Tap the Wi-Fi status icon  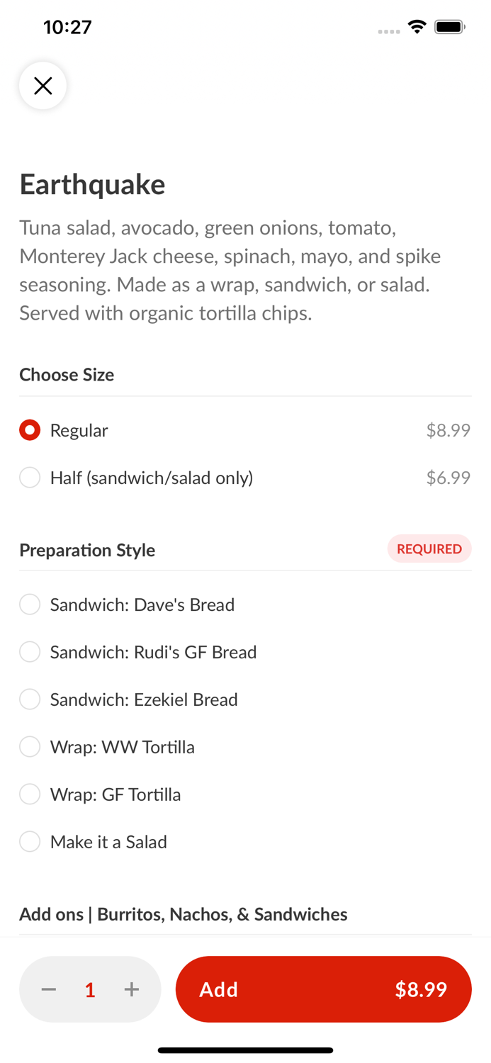click(x=417, y=27)
